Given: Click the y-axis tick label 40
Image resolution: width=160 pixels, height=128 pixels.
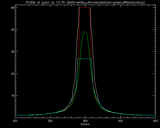Looking at the screenshot, I should (12, 30).
